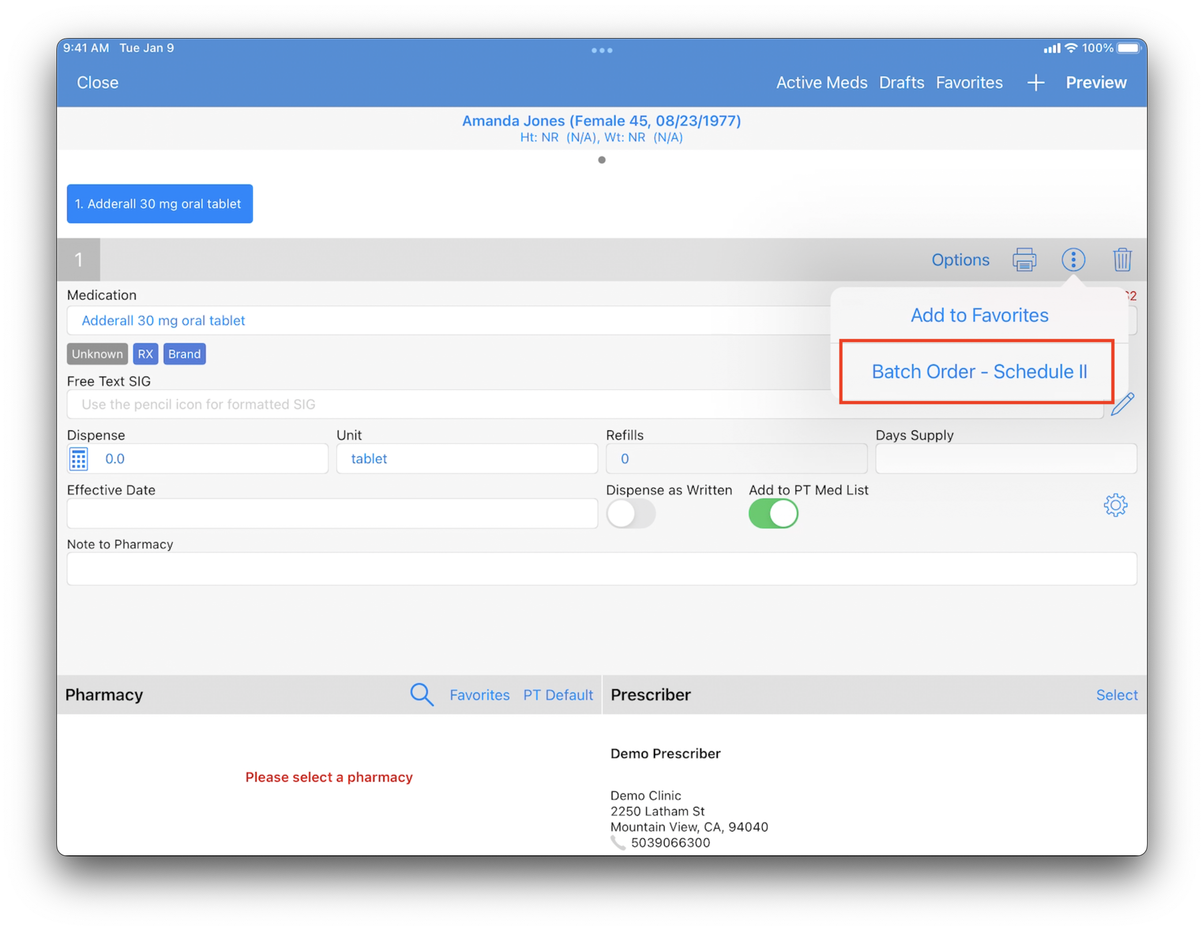Click the settings gear icon
This screenshot has height=931, width=1204.
tap(1115, 505)
